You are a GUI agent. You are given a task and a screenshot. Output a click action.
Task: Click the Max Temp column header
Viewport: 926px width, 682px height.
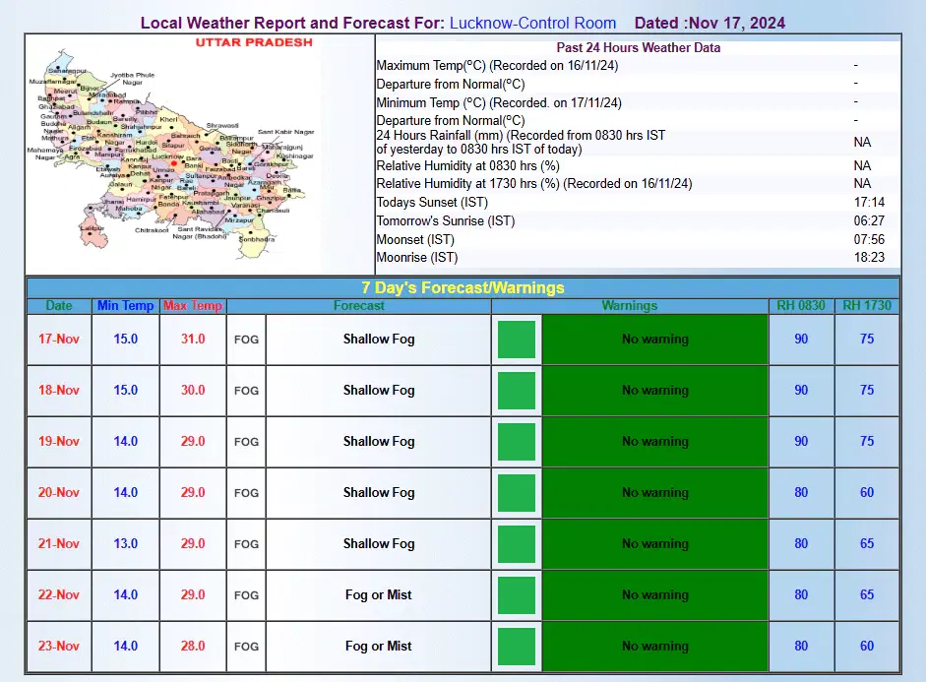193,306
